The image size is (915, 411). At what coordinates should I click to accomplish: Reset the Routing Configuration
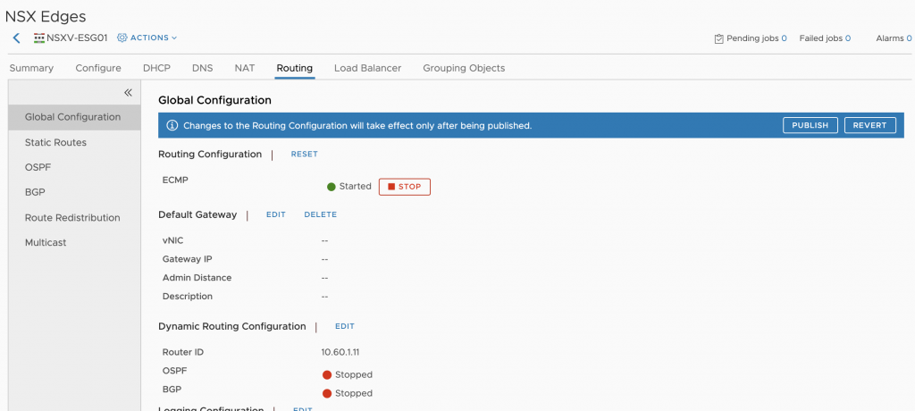click(304, 155)
